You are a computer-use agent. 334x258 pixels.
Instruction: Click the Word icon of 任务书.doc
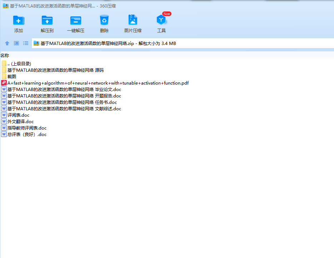4,102
